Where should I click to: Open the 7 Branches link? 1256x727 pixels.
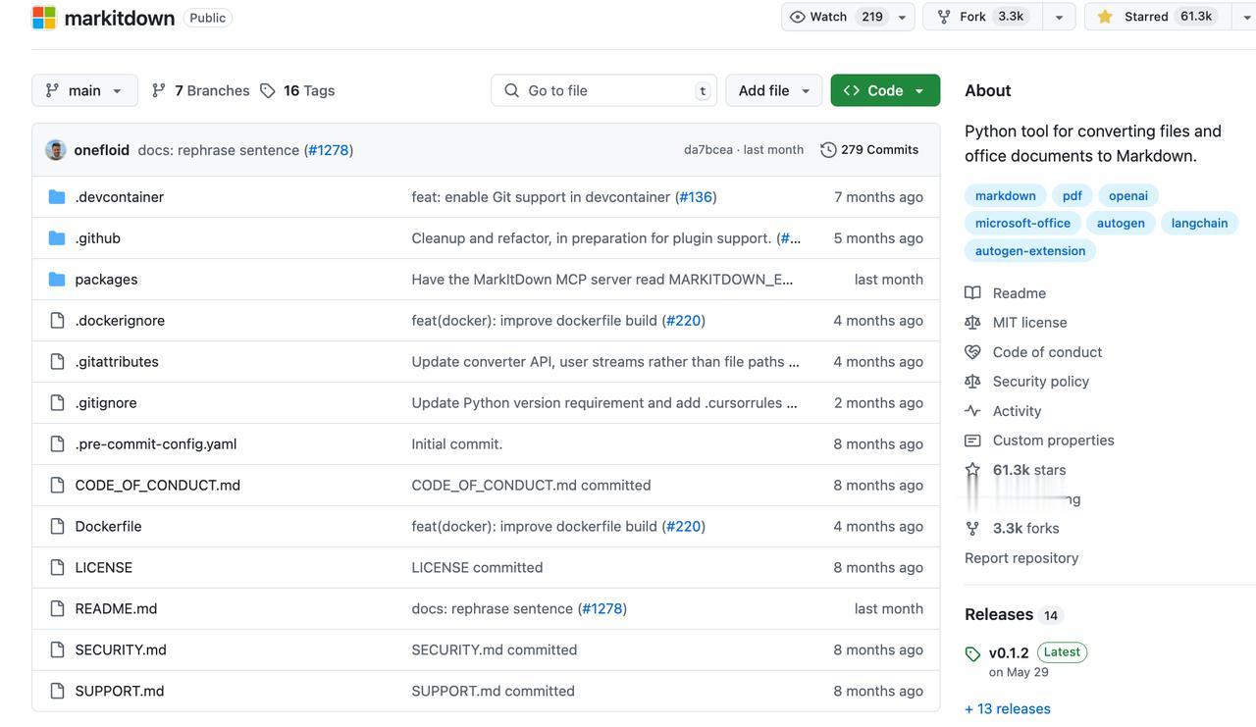[200, 90]
